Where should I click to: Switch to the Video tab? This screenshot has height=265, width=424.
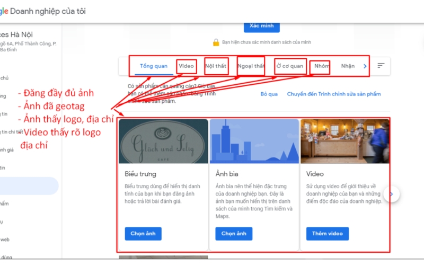coord(186,66)
